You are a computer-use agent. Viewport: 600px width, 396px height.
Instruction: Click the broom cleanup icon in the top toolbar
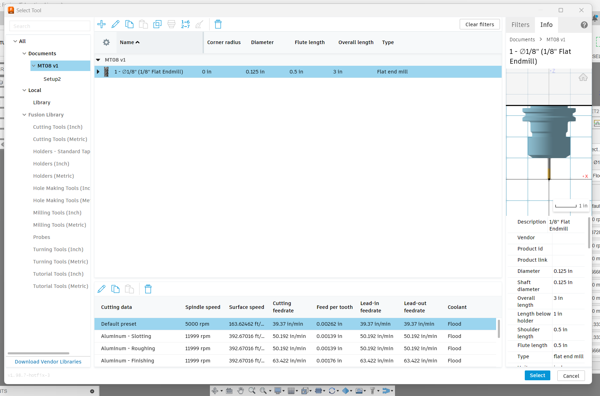(199, 24)
